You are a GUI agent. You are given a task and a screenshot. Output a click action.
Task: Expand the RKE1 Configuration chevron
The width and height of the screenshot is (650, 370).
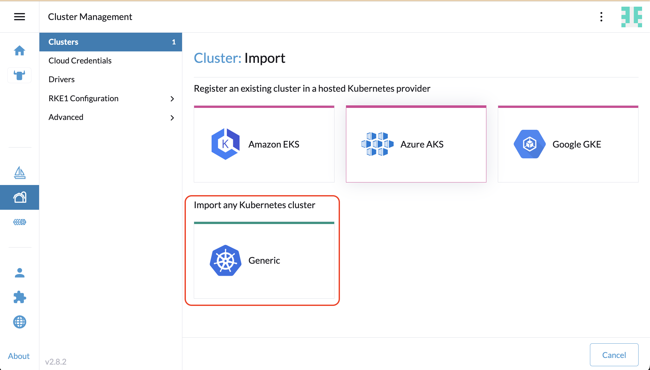tap(172, 99)
